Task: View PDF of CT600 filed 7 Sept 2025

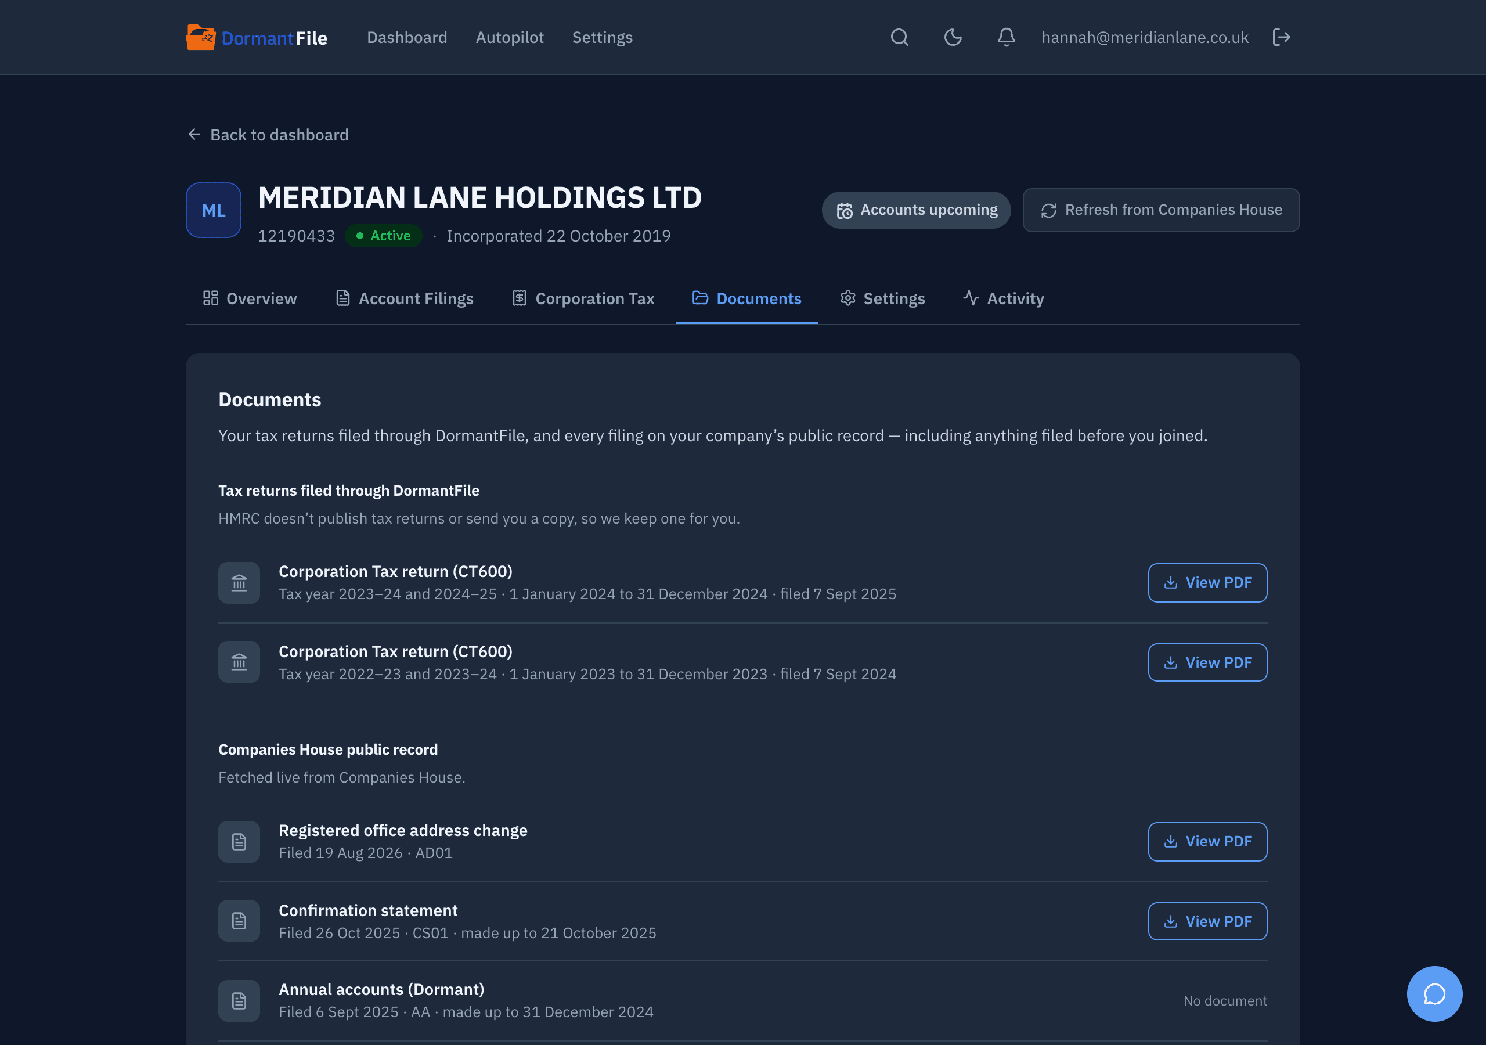Action: point(1207,583)
